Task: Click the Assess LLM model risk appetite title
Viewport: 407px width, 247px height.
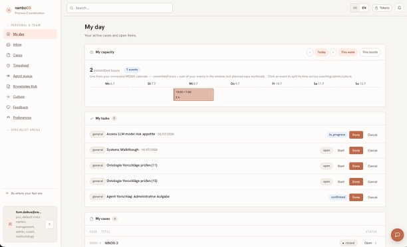Action: [130, 134]
